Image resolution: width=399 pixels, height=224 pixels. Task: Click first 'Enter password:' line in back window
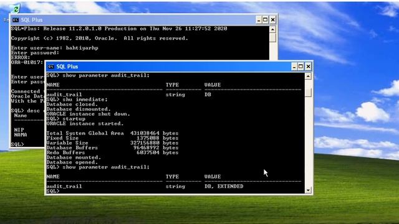pyautogui.click(x=35, y=52)
